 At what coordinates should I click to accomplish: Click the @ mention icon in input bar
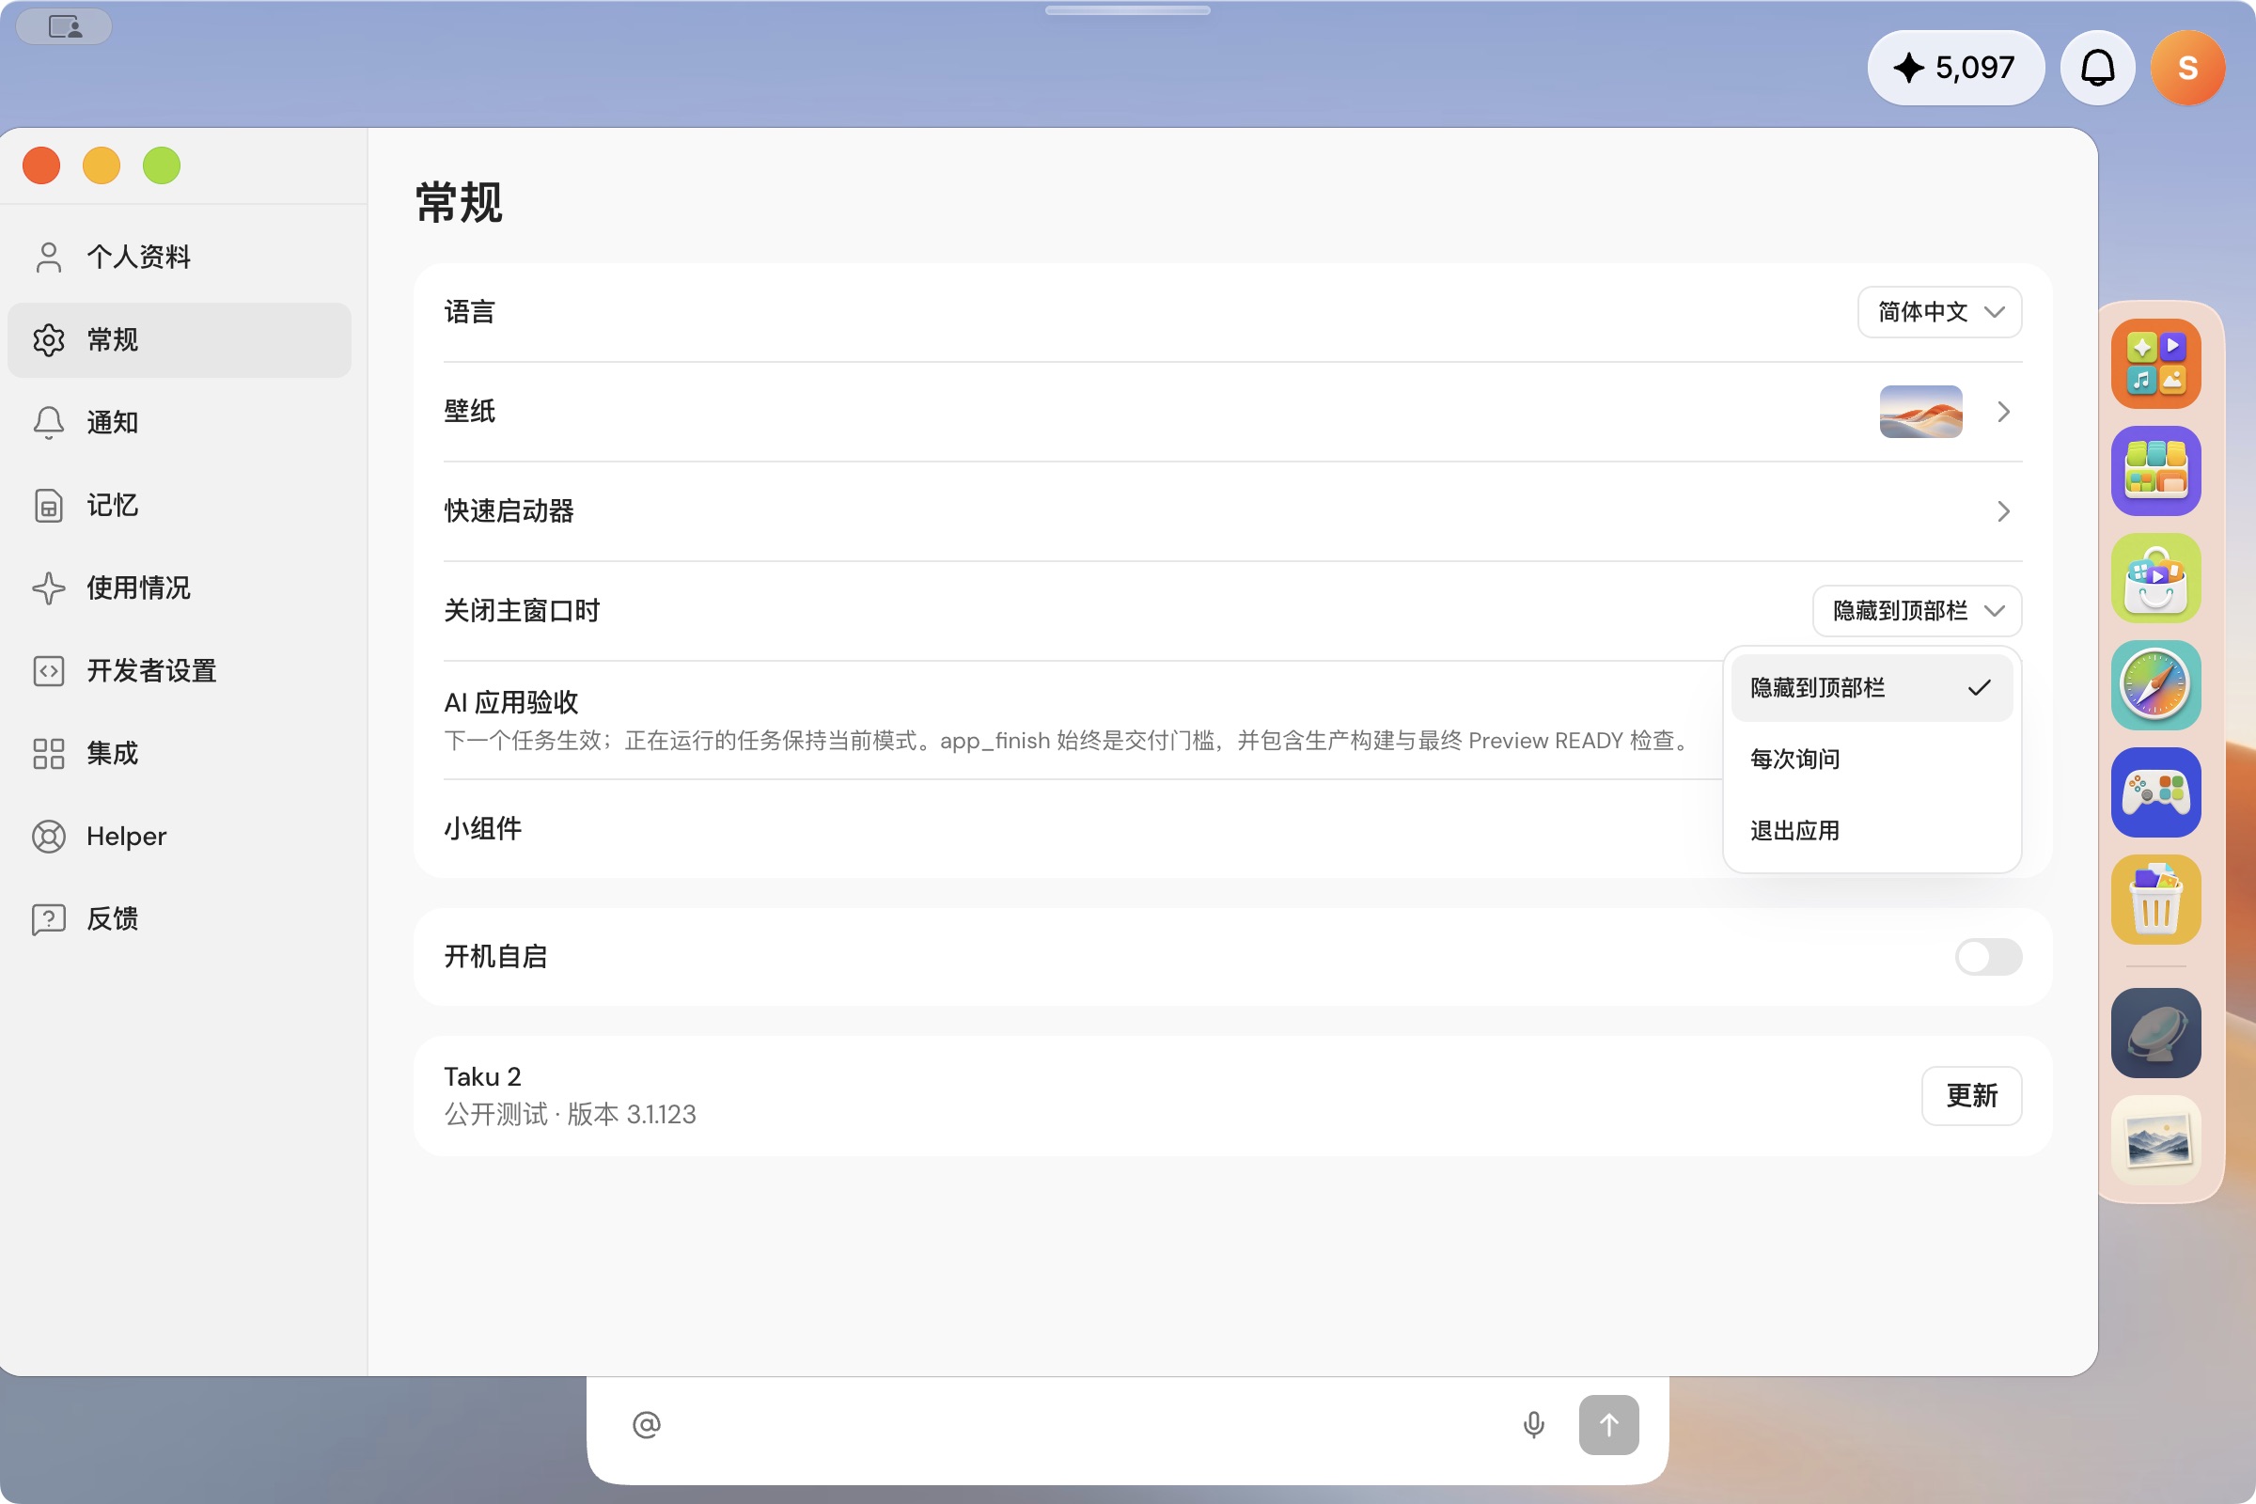click(x=647, y=1424)
